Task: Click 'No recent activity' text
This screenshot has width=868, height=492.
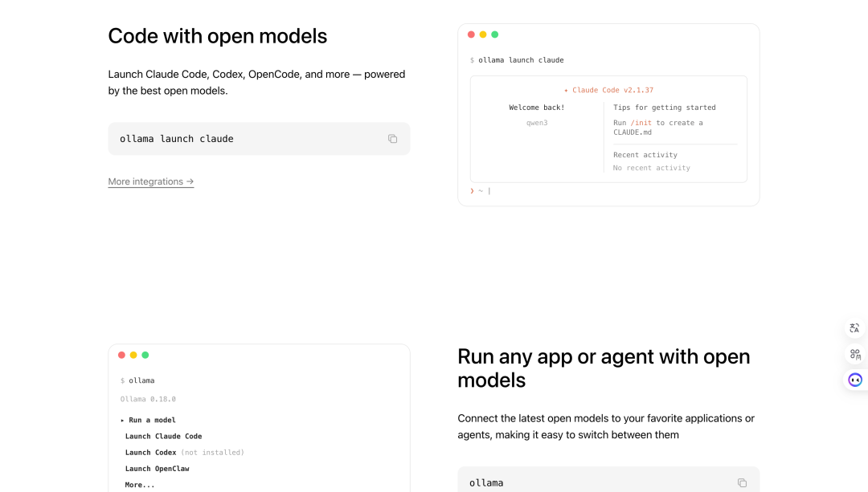Action: (x=652, y=168)
